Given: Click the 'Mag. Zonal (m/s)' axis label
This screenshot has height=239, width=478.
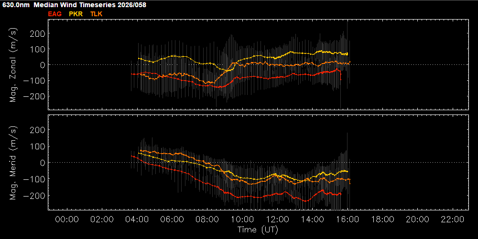Looking at the screenshot, I should click(x=14, y=64).
